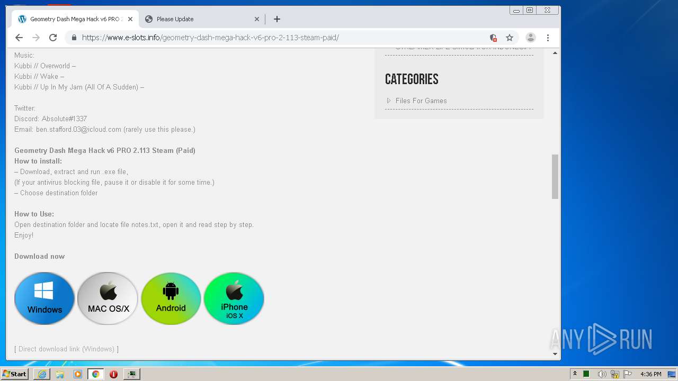Screen dimensions: 678x381
Task: Open the media player taskbar icon
Action: (78, 374)
